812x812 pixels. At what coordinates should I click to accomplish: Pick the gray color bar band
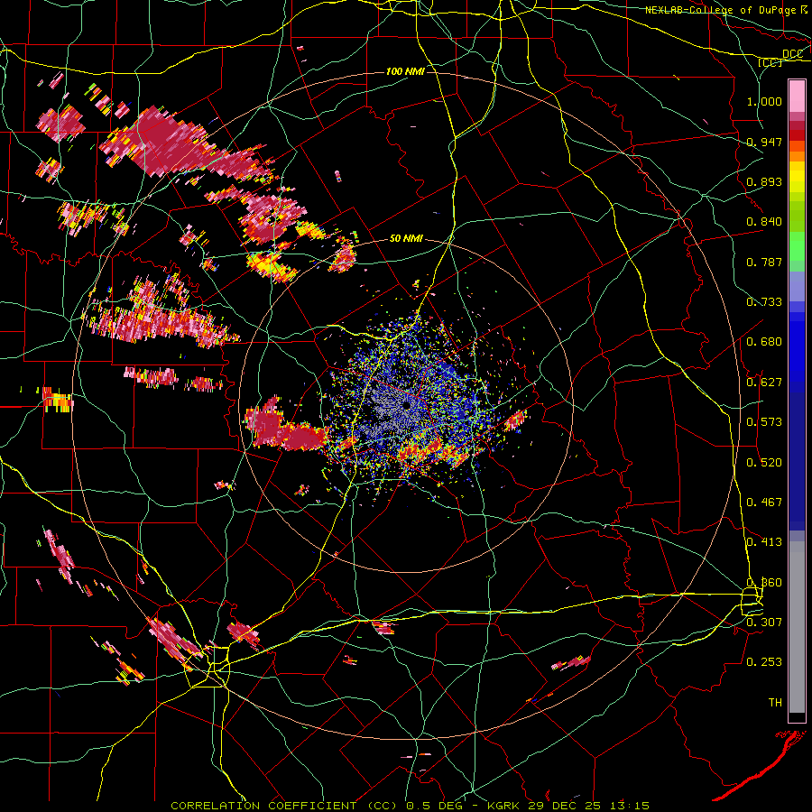click(797, 627)
